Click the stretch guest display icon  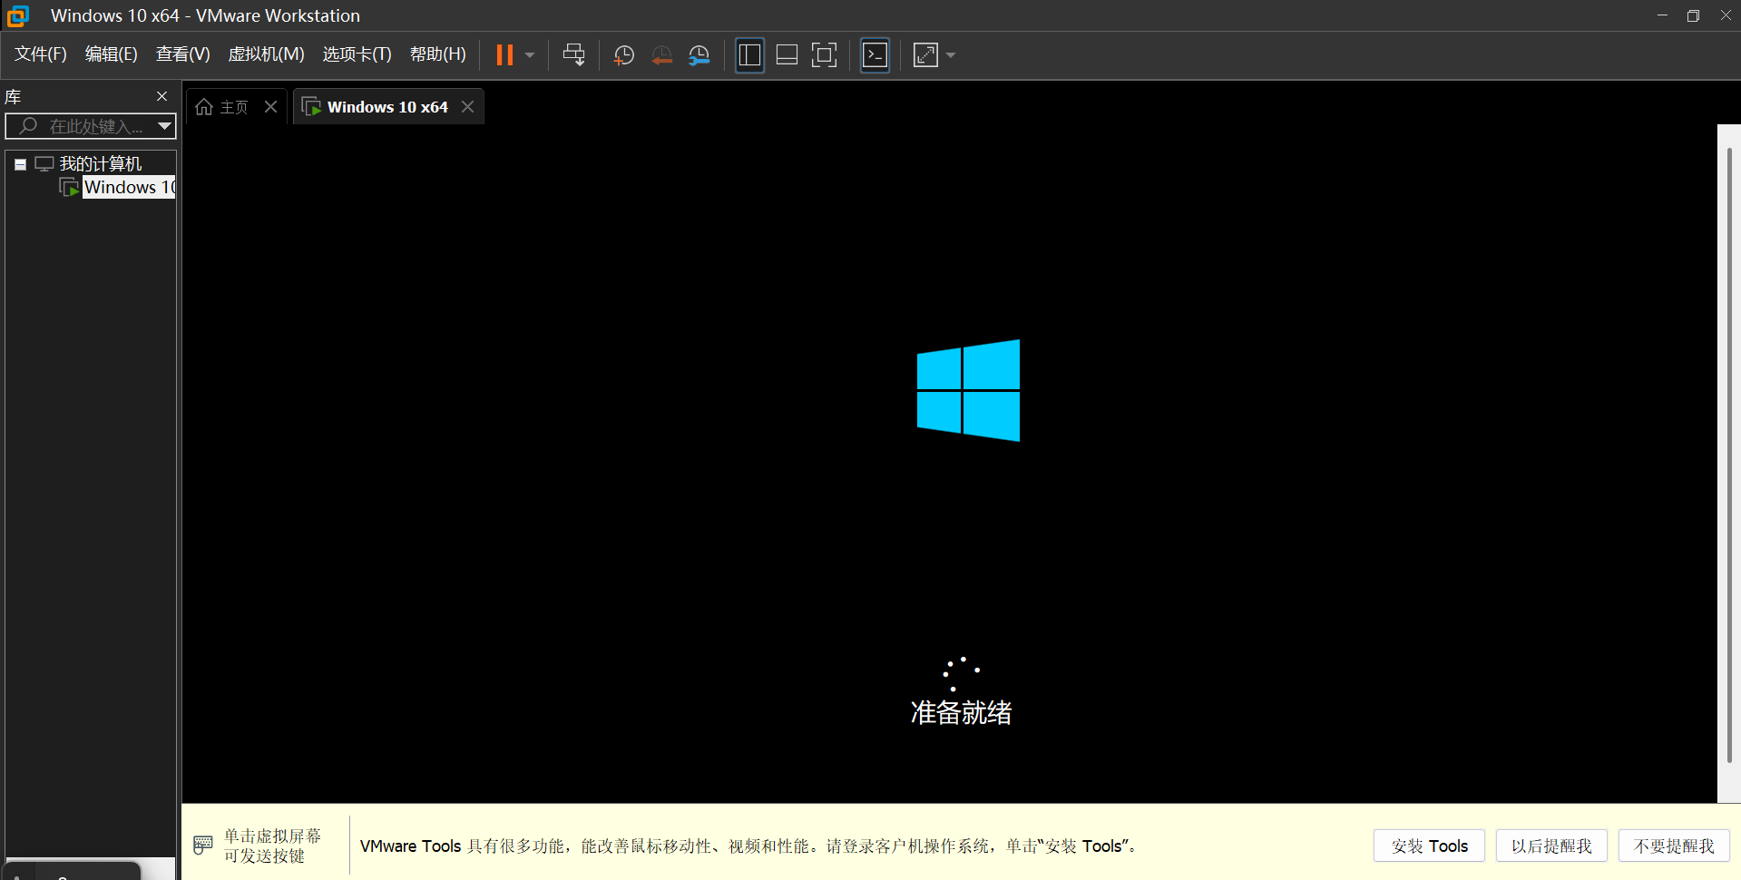(925, 55)
